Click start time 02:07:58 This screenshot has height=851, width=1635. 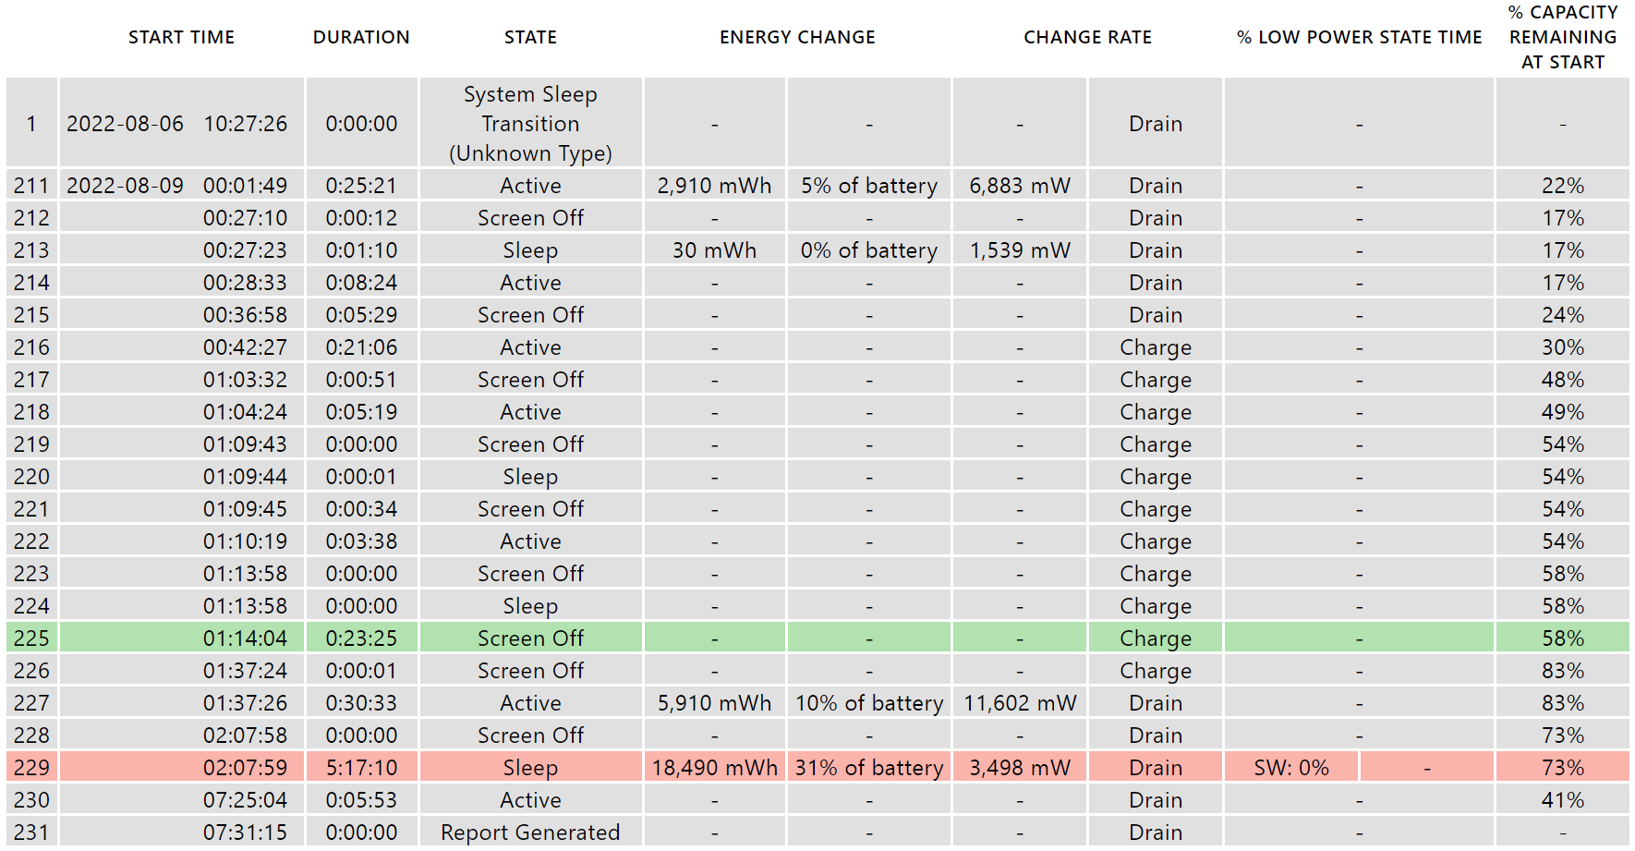[245, 735]
